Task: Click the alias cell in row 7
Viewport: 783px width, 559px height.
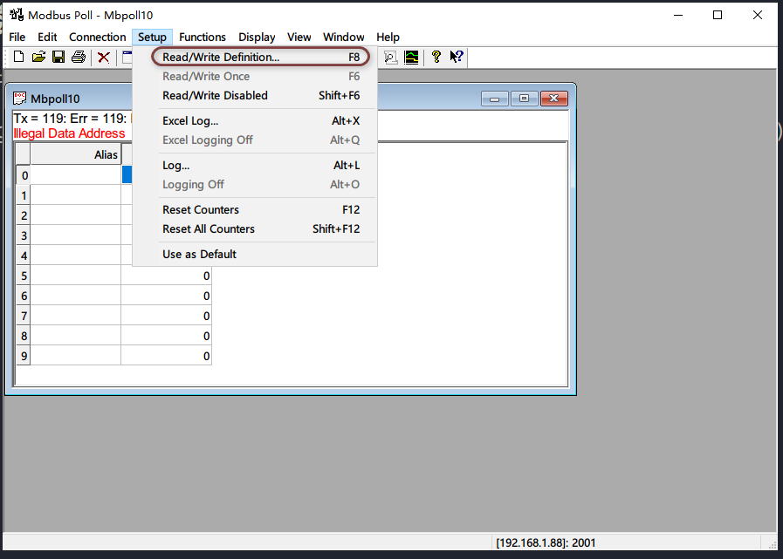Action: pyautogui.click(x=75, y=316)
